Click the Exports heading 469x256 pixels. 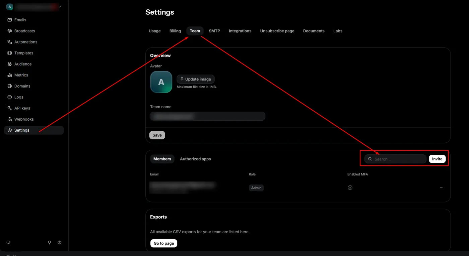pyautogui.click(x=158, y=217)
